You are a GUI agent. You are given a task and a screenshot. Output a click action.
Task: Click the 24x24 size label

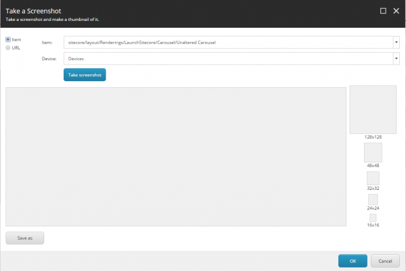point(373,208)
